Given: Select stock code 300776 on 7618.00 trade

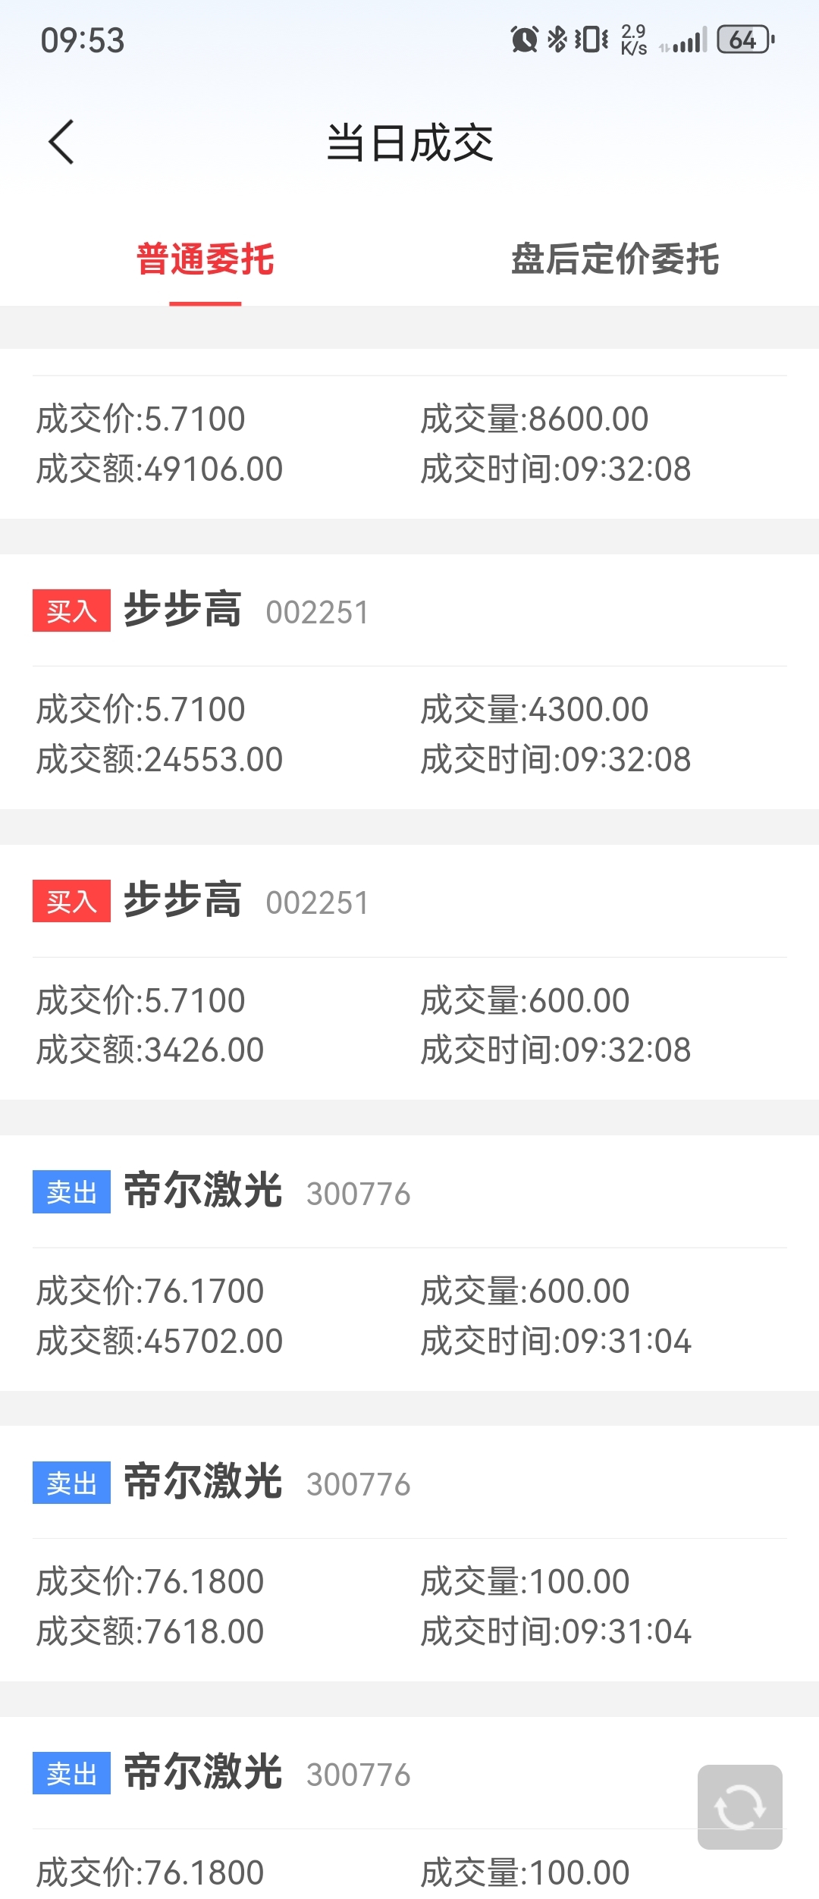Looking at the screenshot, I should (358, 1485).
